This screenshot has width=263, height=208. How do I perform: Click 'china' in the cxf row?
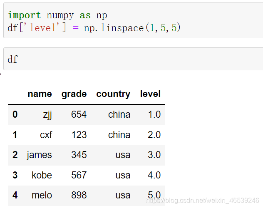pyautogui.click(x=119, y=135)
